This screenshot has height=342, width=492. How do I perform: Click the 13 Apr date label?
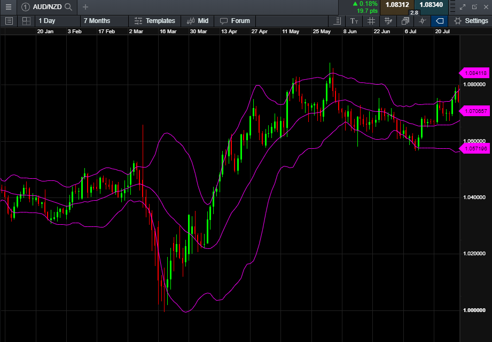(x=229, y=32)
